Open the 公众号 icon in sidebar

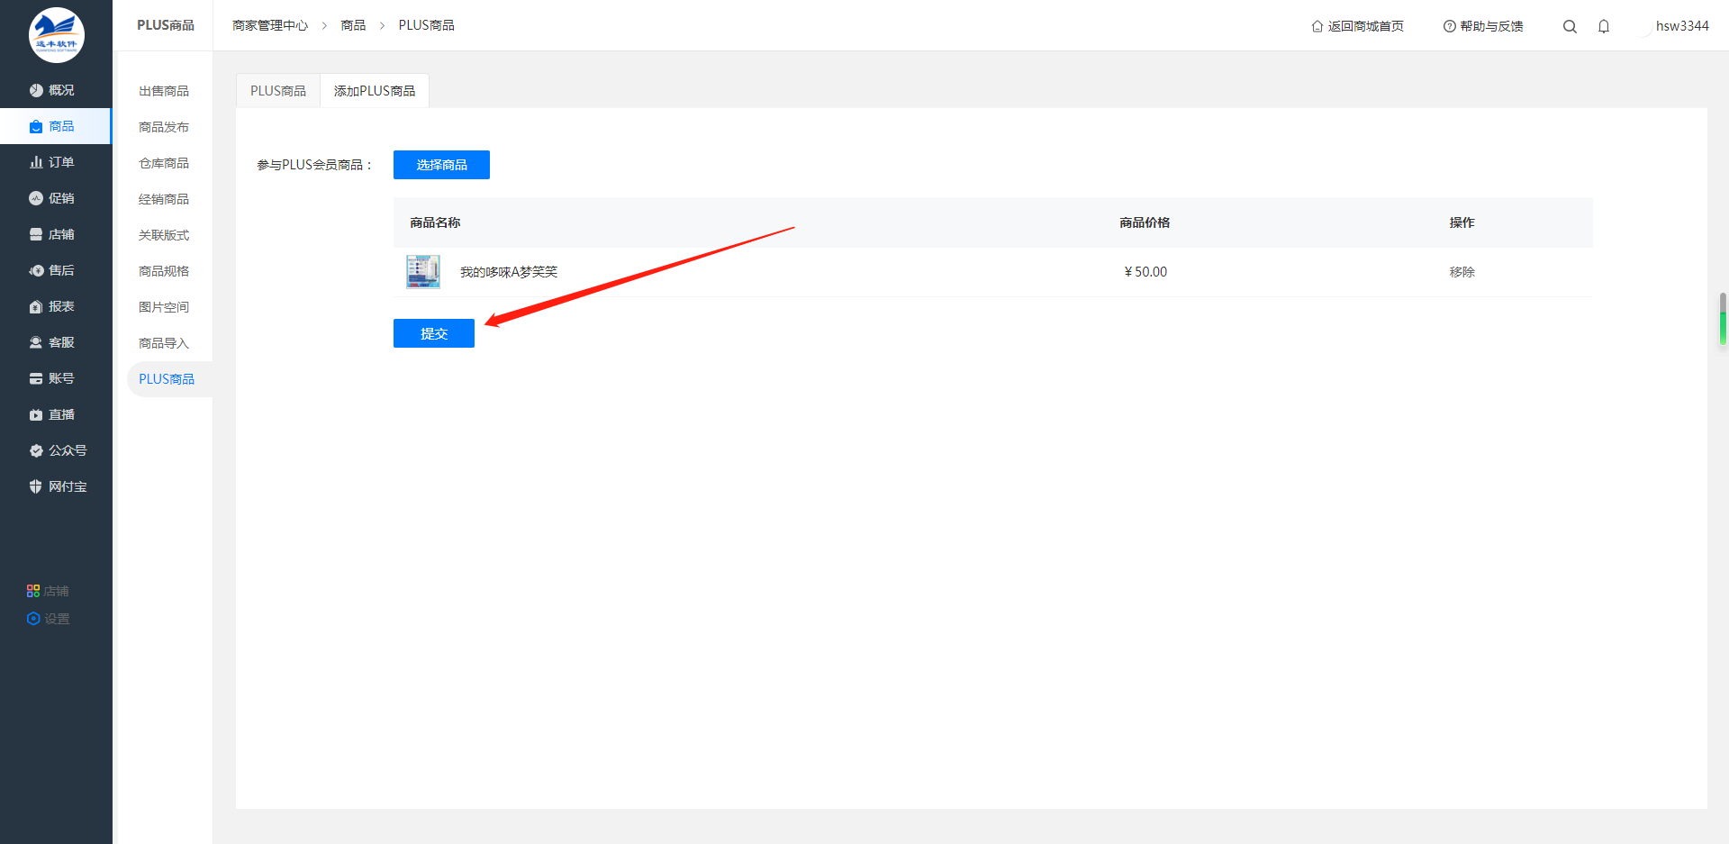pos(36,450)
